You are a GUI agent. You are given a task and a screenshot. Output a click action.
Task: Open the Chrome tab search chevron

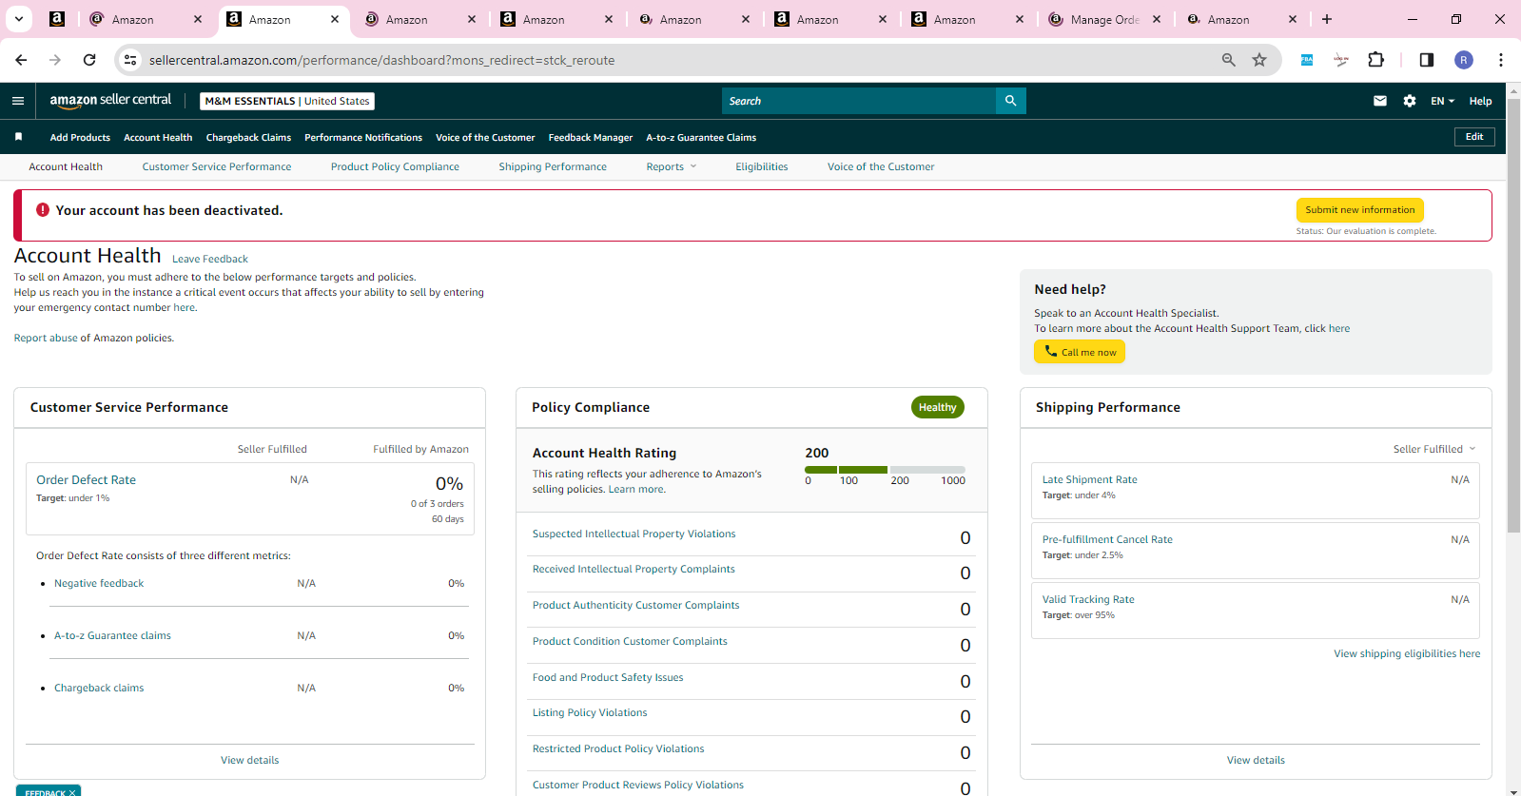(x=19, y=19)
